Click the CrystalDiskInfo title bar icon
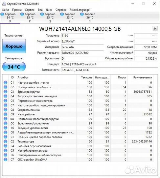This screenshot has height=178, width=160. click(4, 4)
